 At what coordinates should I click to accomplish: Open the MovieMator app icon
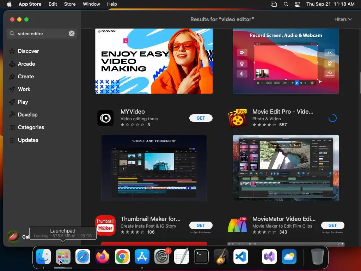click(x=237, y=225)
